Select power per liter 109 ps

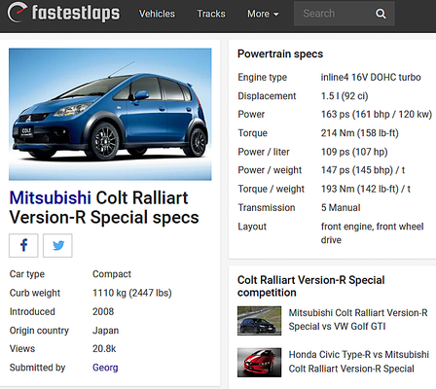pyautogui.click(x=354, y=152)
